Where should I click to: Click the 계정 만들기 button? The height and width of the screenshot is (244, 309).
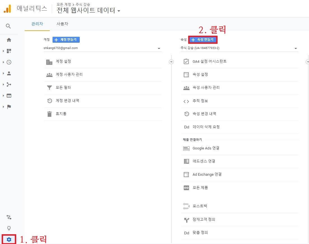[x=66, y=40]
